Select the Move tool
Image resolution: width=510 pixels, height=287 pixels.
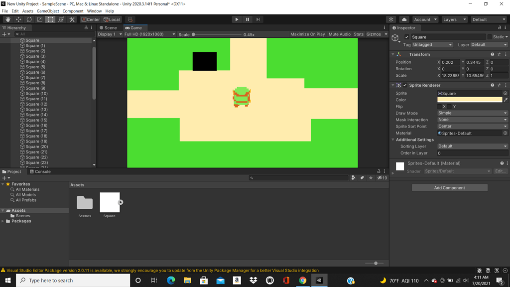pyautogui.click(x=18, y=19)
